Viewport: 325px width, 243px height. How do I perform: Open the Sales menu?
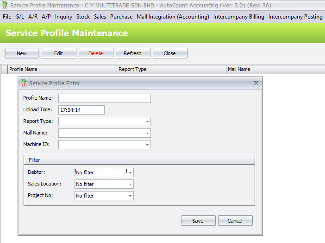coord(100,17)
